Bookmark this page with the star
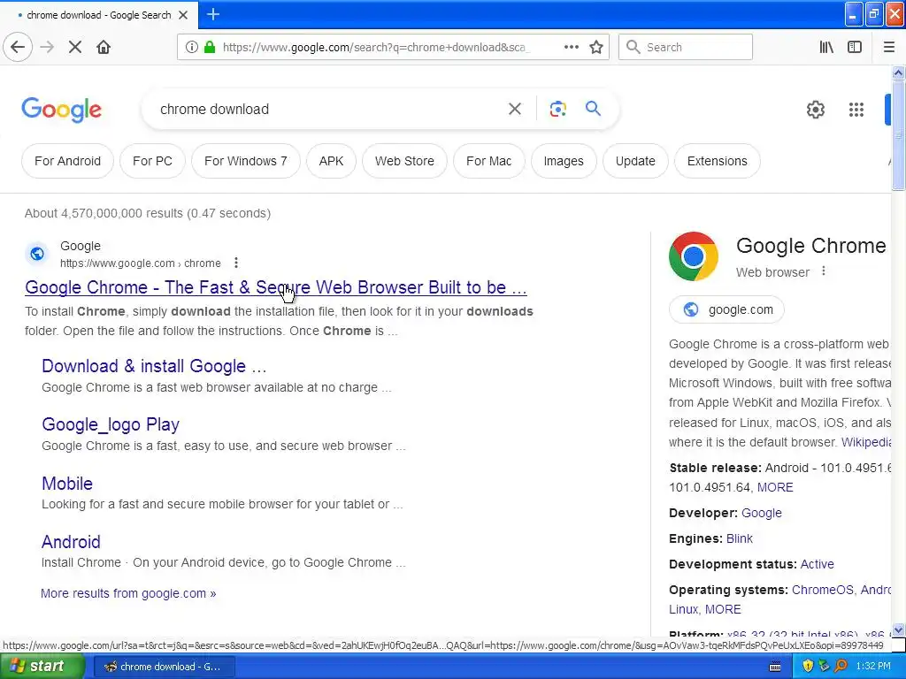Screen dimensions: 906x679 click(596, 48)
